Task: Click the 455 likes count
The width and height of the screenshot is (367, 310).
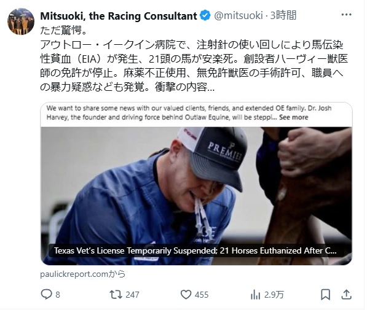Action: coord(202,295)
